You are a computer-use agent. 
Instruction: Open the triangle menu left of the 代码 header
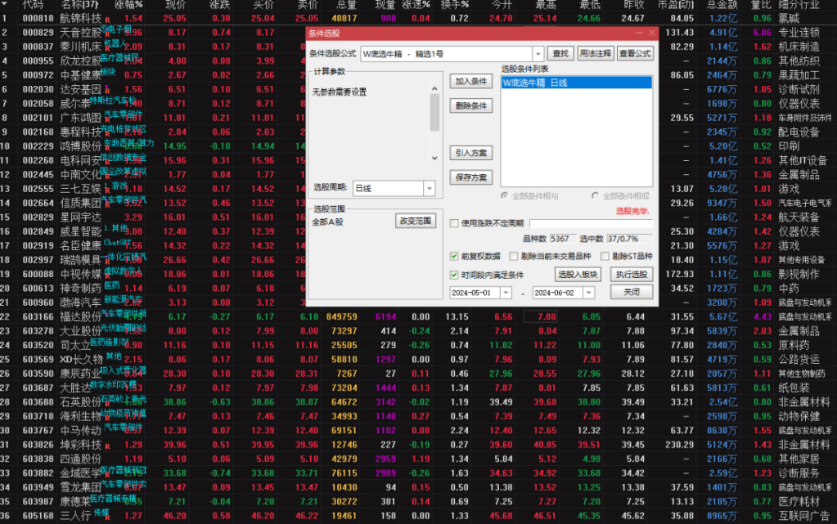pyautogui.click(x=5, y=4)
